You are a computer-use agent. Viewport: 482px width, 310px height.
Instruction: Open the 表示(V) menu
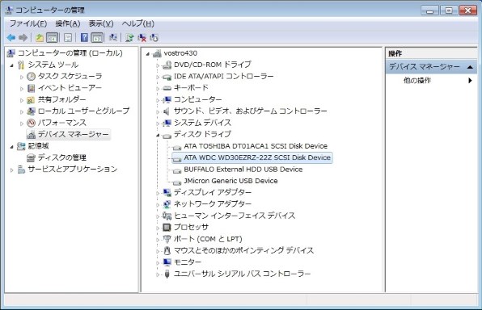pos(101,23)
